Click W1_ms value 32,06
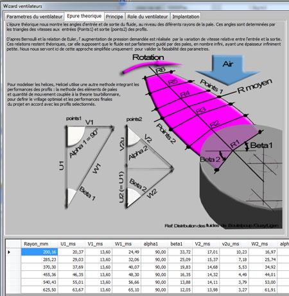This screenshot has height=296, width=289. click(x=127, y=259)
